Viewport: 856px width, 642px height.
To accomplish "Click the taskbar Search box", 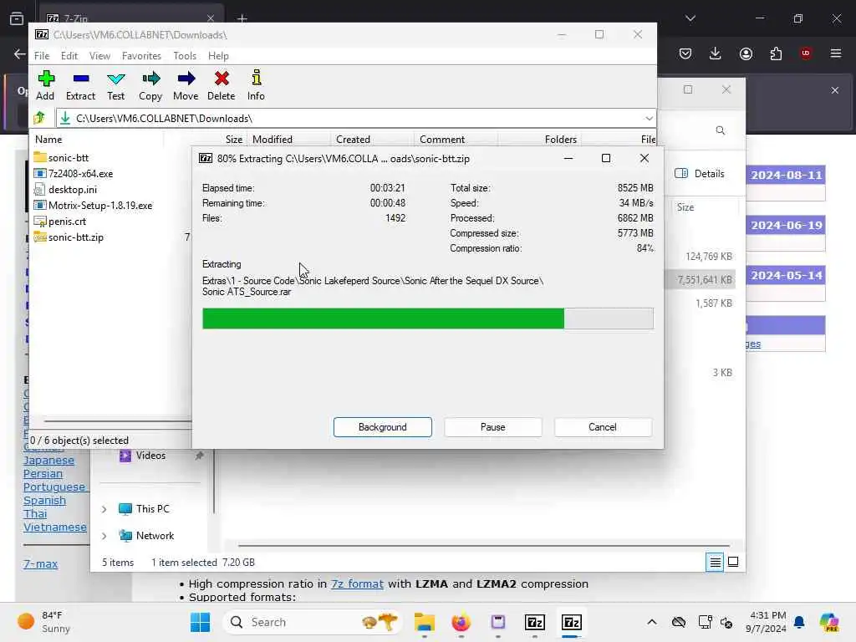I will 313,622.
